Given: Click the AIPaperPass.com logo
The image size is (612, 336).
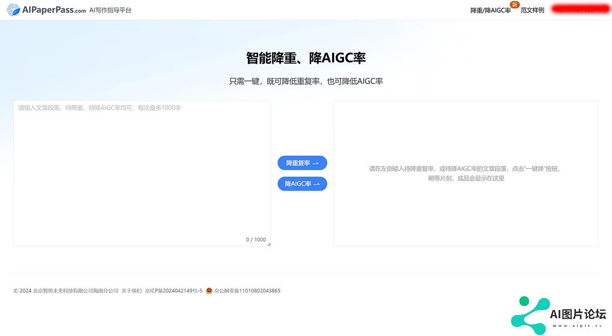Looking at the screenshot, I should click(x=46, y=10).
